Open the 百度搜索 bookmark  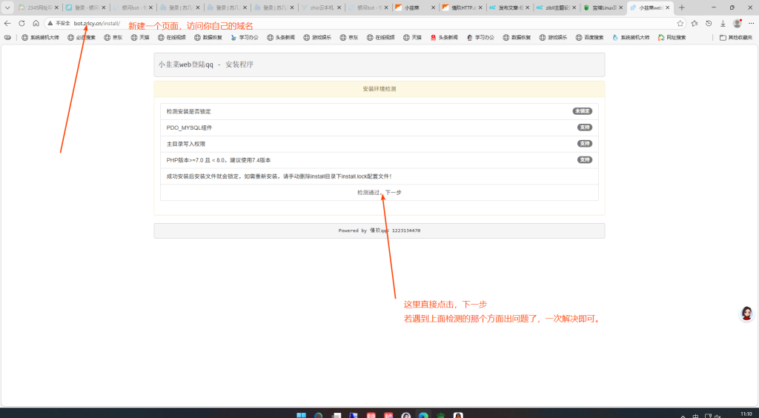[589, 37]
